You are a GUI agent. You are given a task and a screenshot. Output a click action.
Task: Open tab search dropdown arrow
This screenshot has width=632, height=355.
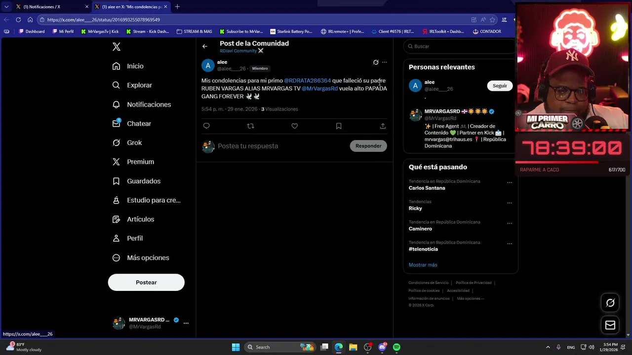[x=6, y=7]
